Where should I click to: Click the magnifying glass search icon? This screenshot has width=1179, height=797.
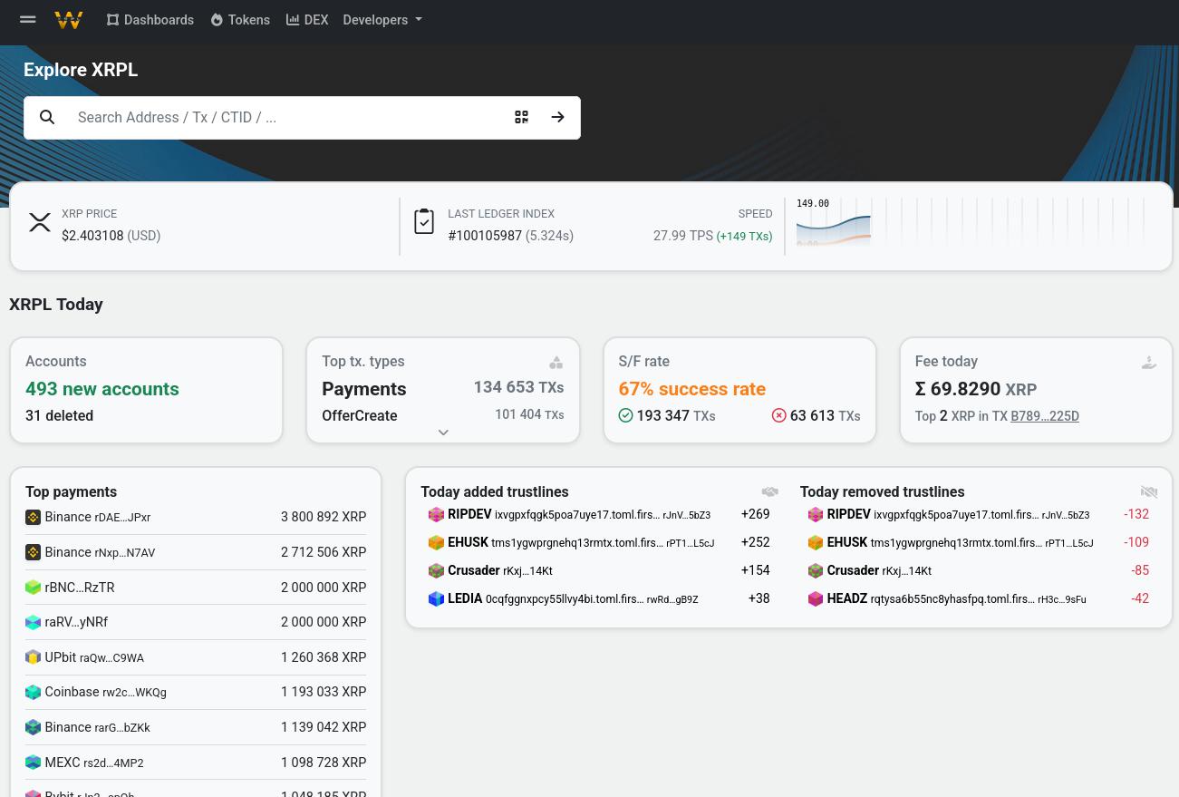(x=47, y=117)
